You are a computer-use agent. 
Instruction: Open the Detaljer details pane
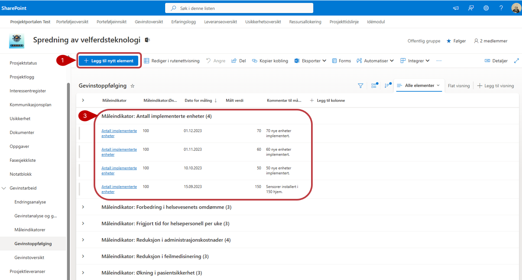(496, 61)
